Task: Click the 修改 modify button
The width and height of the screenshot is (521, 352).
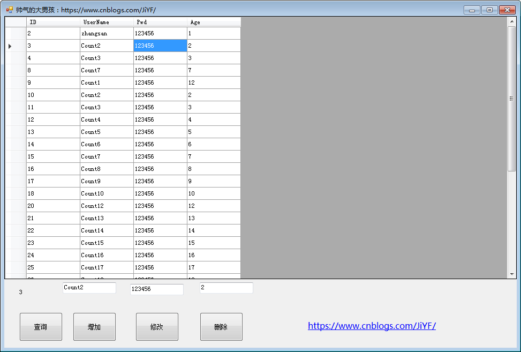Action: (157, 327)
